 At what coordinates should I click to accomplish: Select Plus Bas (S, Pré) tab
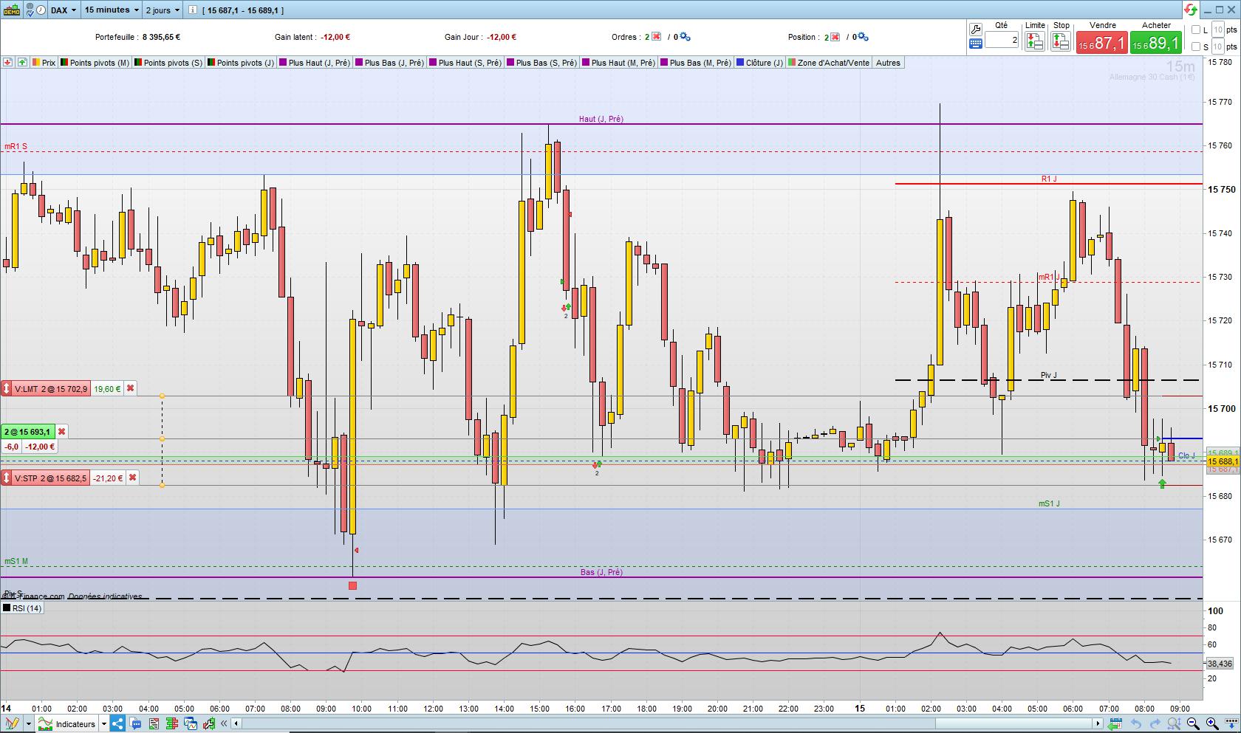541,63
